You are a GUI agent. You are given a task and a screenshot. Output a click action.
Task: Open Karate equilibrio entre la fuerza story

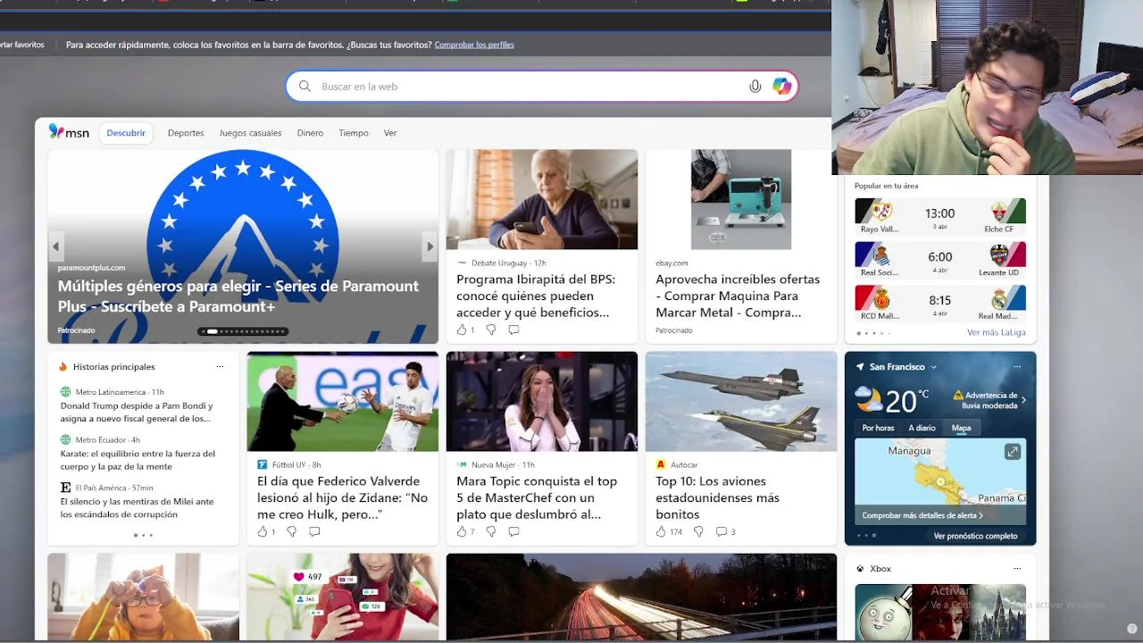pyautogui.click(x=138, y=460)
